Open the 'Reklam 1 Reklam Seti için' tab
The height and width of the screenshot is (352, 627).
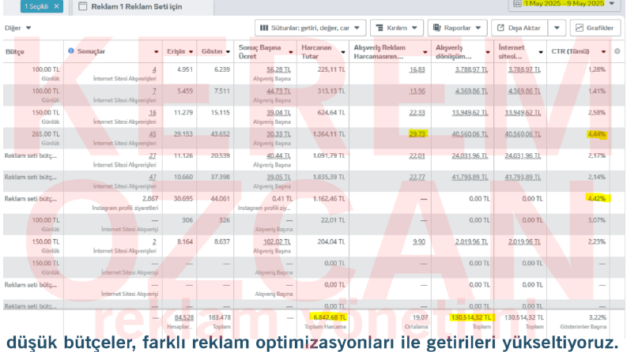coord(136,7)
